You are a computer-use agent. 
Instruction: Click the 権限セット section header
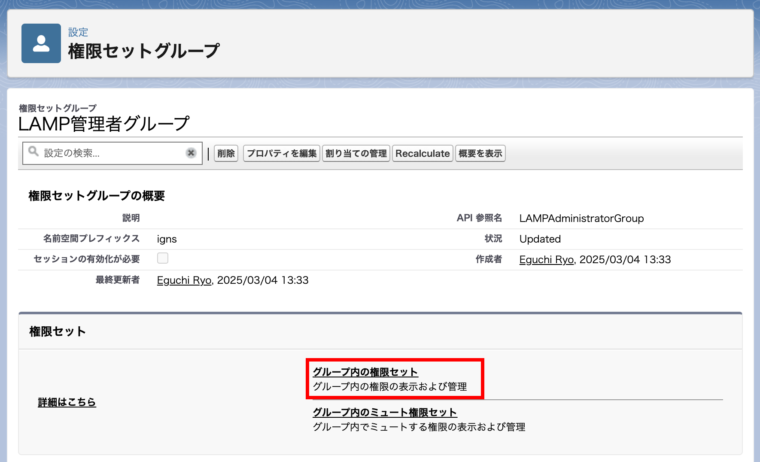tap(58, 331)
